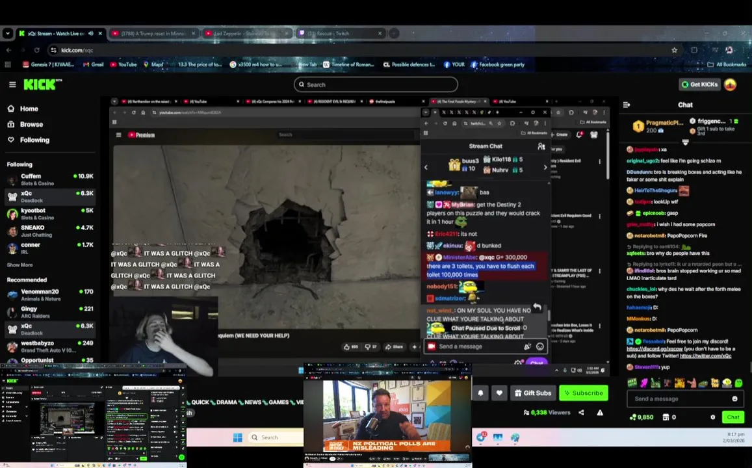Open the twitter.com/xQc link in chat
752x468 pixels.
click(x=705, y=356)
